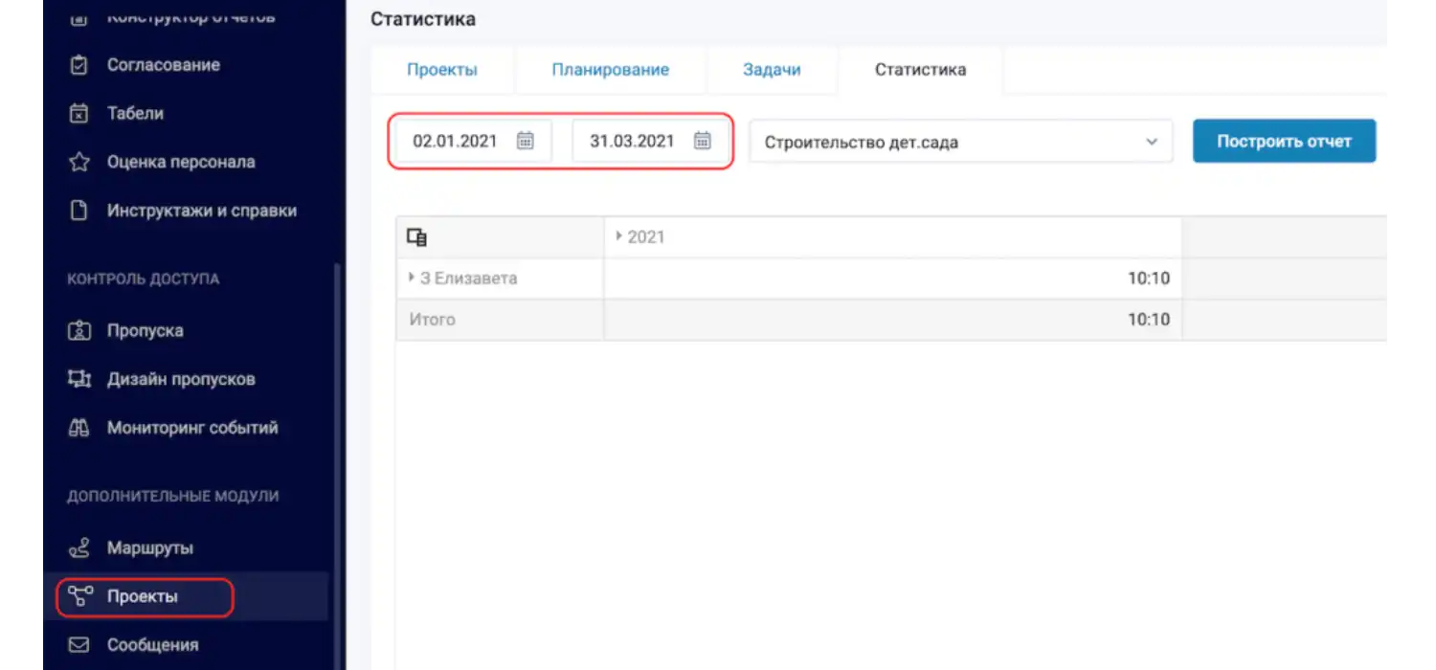Open the Строительство дет.сада project dropdown
Viewport: 1436px width, 670px height.
tap(1151, 140)
